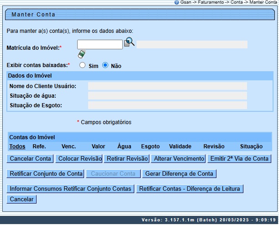Click the Situação de água field
The image size is (279, 225).
[x=167, y=95]
